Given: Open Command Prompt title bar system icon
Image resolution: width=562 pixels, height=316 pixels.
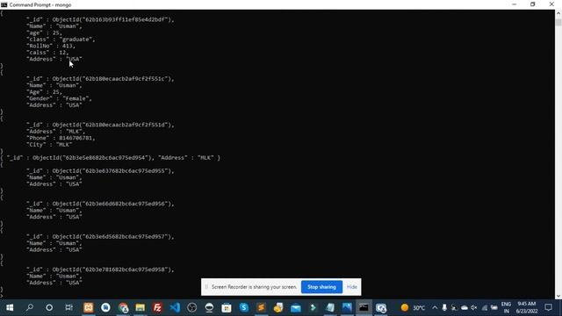Looking at the screenshot, I should [4, 4].
